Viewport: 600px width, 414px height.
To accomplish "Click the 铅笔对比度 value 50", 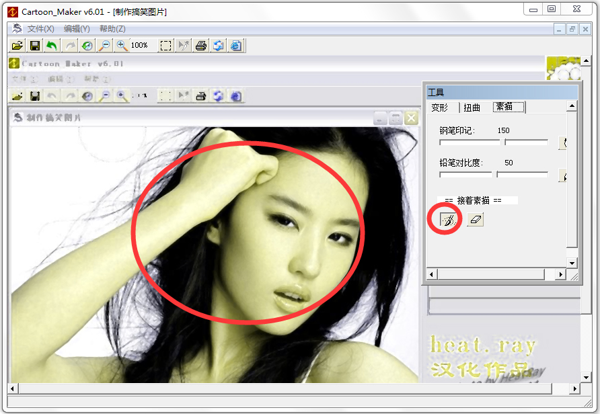I will pos(509,163).
